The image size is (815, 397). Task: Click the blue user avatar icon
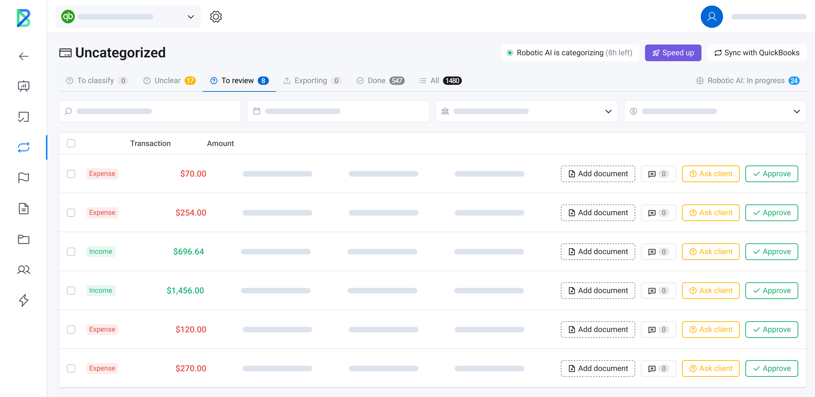(712, 17)
